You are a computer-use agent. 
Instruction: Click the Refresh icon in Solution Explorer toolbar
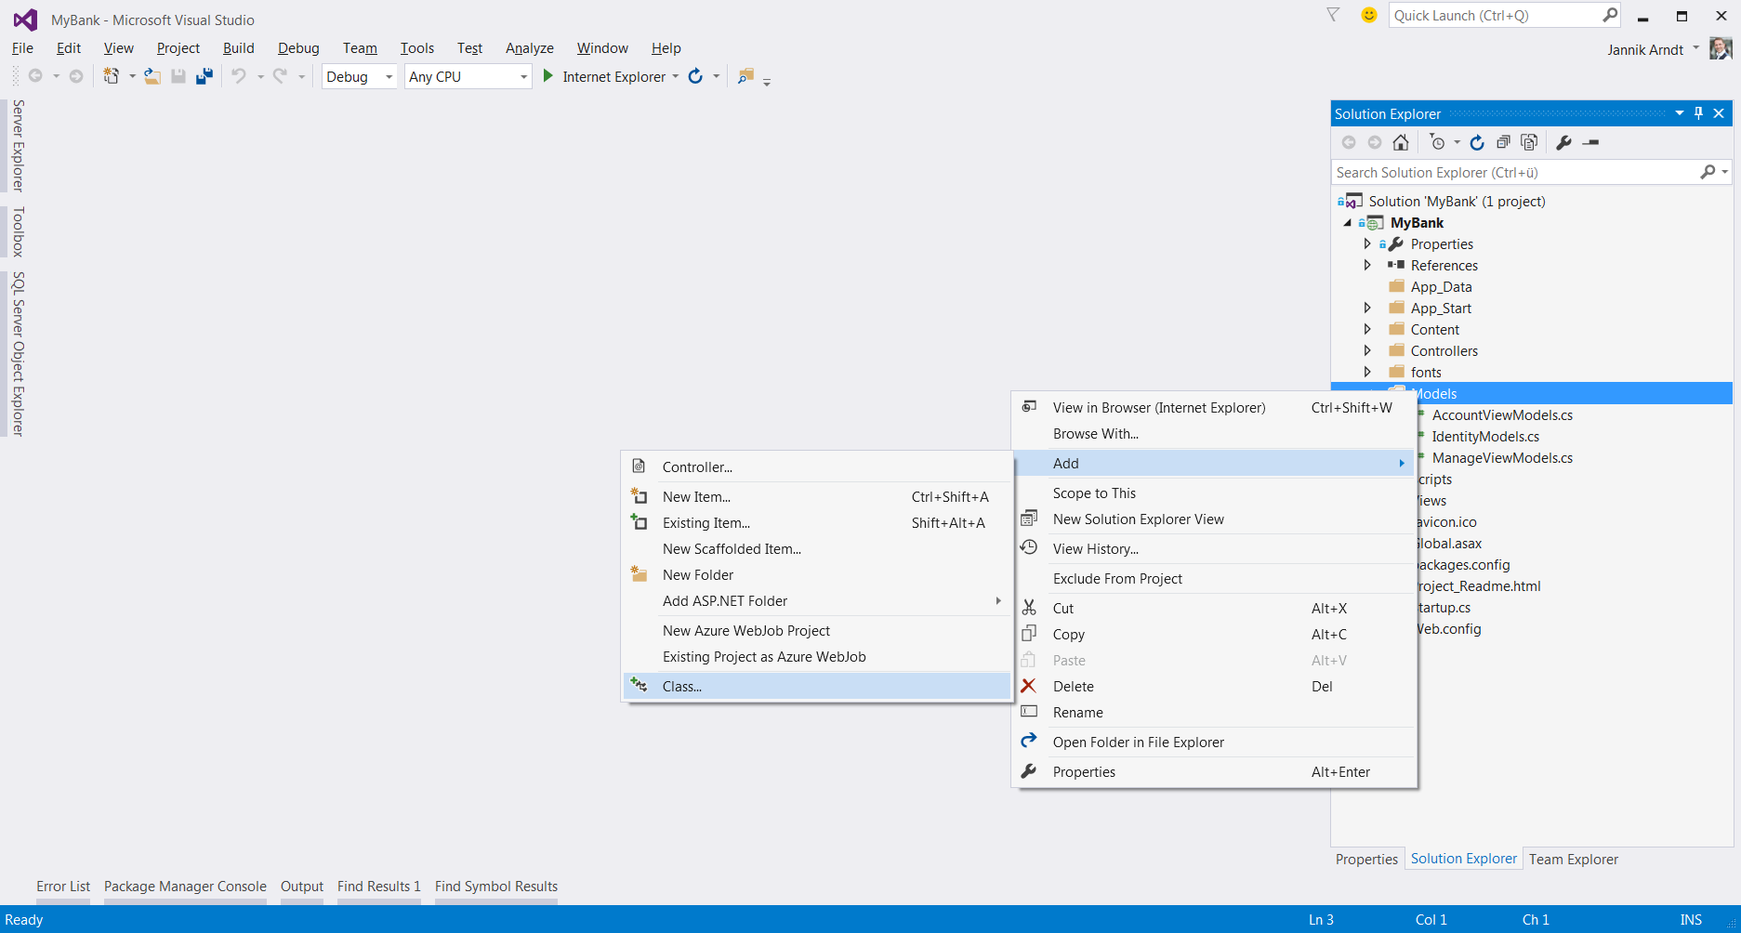pyautogui.click(x=1477, y=142)
